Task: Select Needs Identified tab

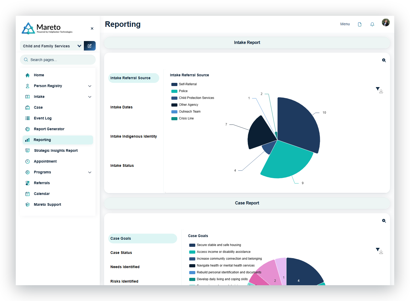Action: (x=125, y=267)
